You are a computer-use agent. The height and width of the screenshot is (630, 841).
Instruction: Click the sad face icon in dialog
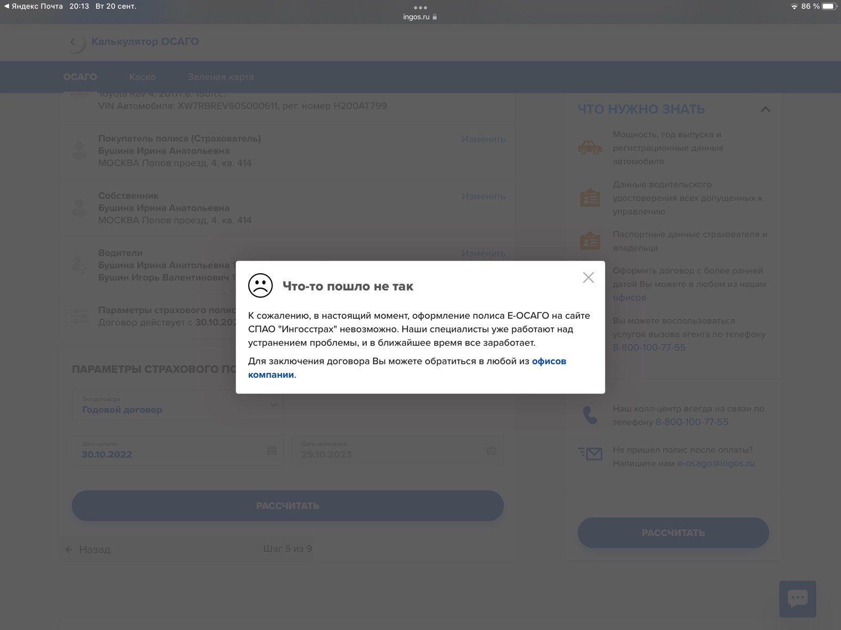260,285
